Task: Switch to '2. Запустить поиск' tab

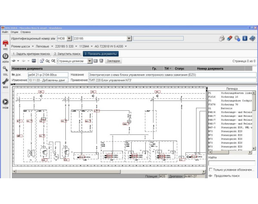Action: 67,54
